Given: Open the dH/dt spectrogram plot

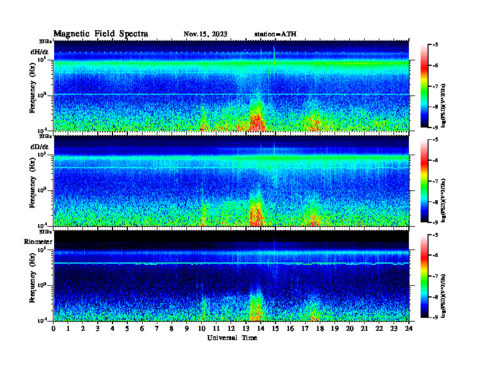Looking at the screenshot, I should 231,86.
